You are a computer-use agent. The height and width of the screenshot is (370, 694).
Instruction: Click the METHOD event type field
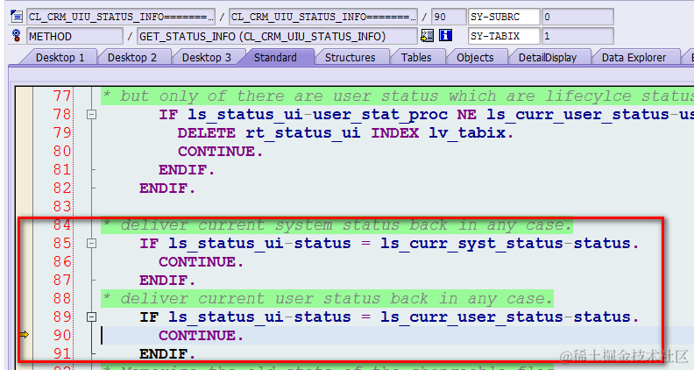tap(74, 36)
